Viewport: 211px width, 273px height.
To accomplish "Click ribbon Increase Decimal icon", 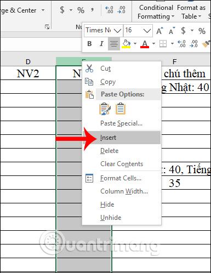I will [x=109, y=10].
